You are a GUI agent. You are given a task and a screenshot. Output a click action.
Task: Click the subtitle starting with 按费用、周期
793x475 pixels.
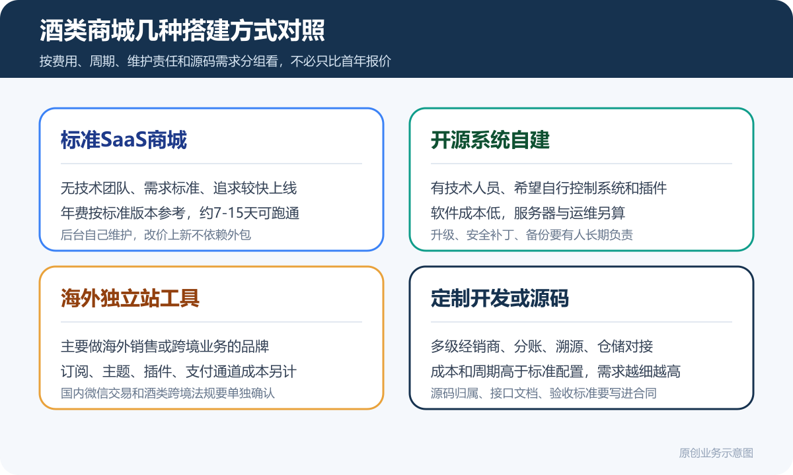215,61
